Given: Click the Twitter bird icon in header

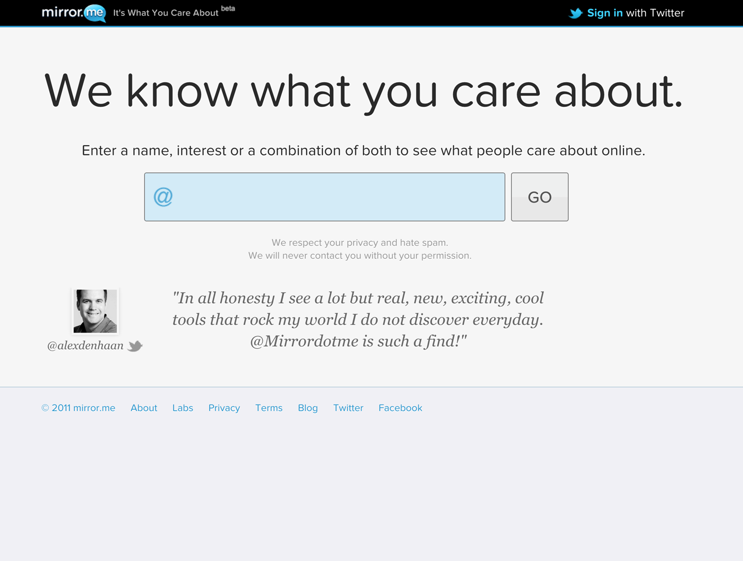Looking at the screenshot, I should (576, 13).
